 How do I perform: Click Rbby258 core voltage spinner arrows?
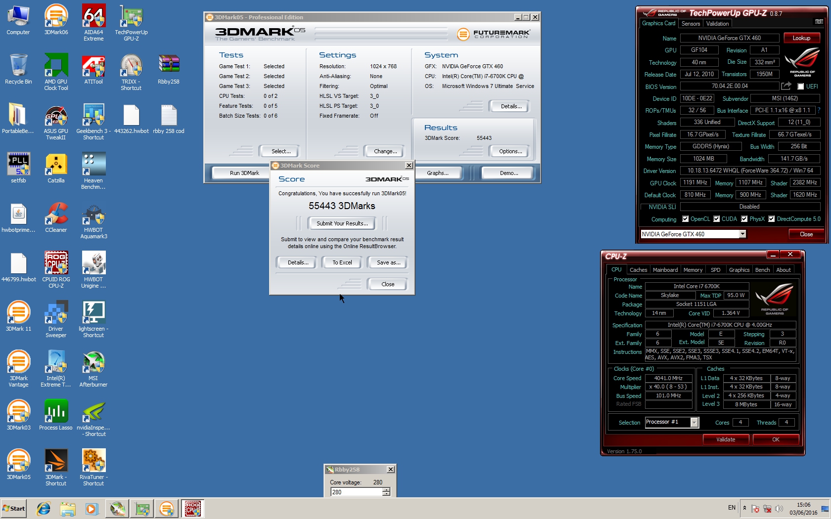pyautogui.click(x=386, y=492)
